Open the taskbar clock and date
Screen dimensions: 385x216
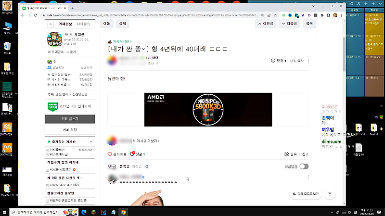(366, 212)
